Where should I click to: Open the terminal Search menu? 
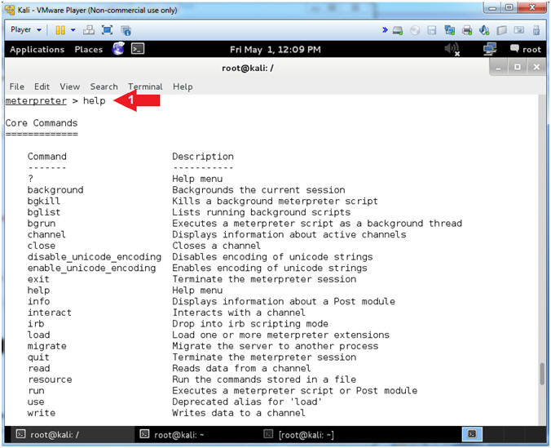104,86
